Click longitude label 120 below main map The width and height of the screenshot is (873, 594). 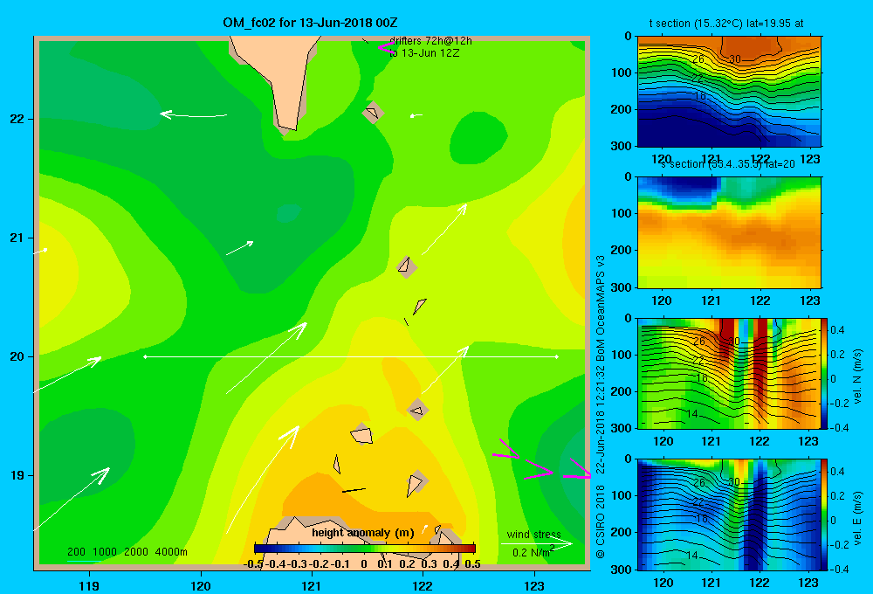pyautogui.click(x=201, y=585)
